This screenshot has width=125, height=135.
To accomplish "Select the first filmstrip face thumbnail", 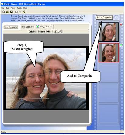I will (x=109, y=32).
